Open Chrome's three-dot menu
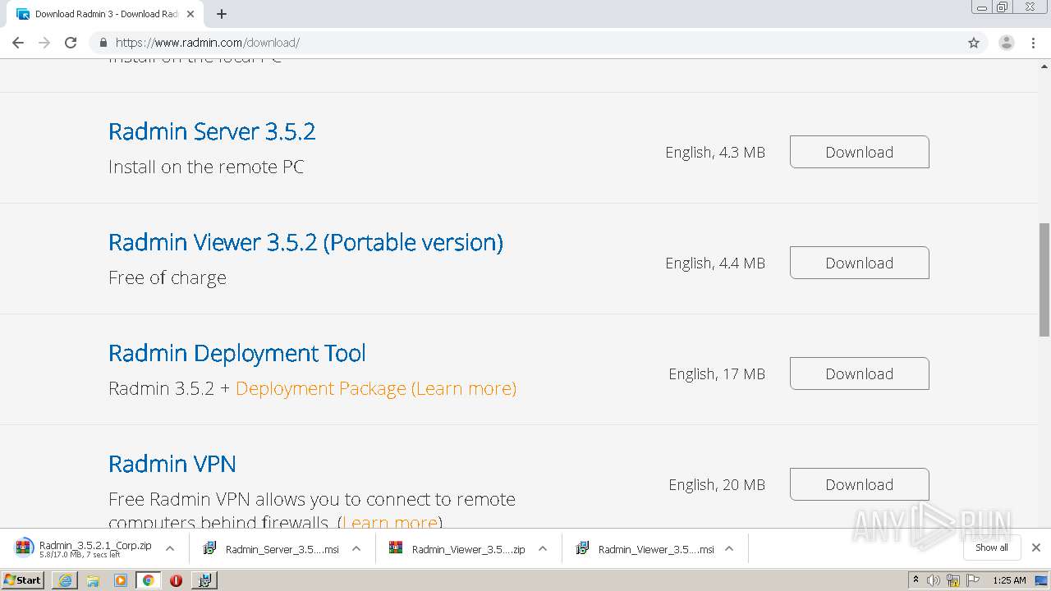This screenshot has height=591, width=1051. pos(1034,43)
